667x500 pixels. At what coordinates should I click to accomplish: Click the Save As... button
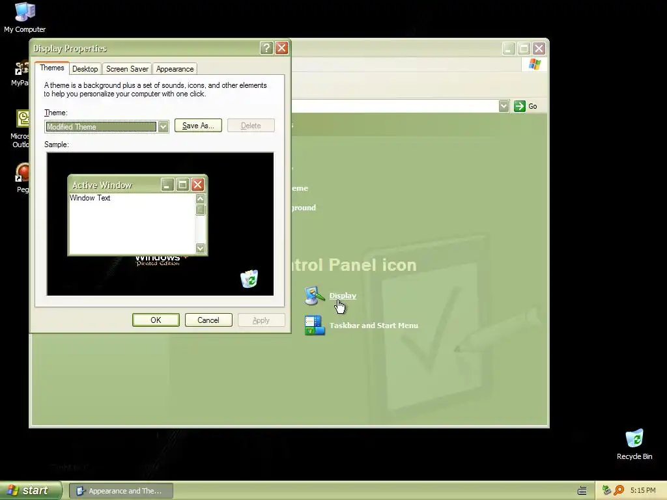198,126
